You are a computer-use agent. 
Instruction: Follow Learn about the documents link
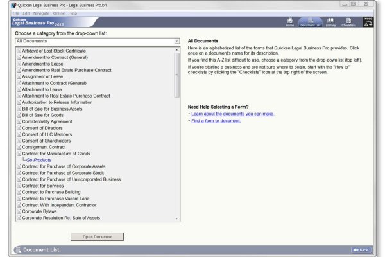tap(232, 114)
